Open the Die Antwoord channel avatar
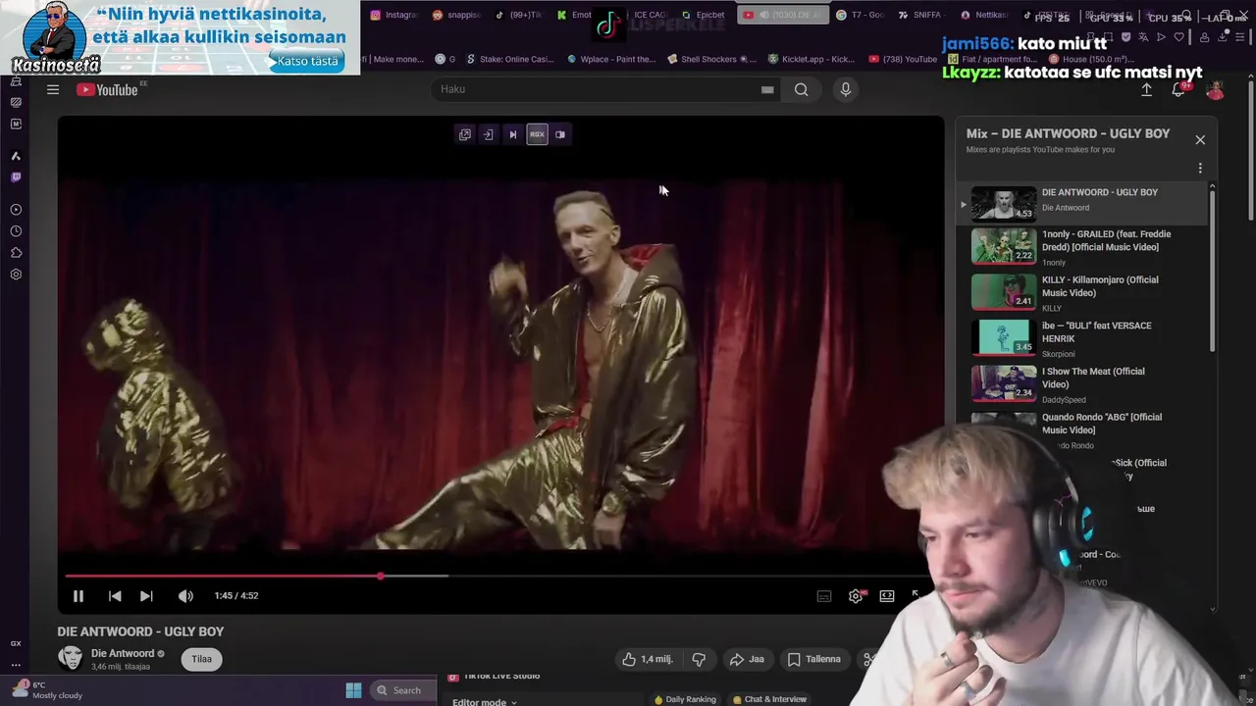The image size is (1256, 706). click(x=71, y=658)
